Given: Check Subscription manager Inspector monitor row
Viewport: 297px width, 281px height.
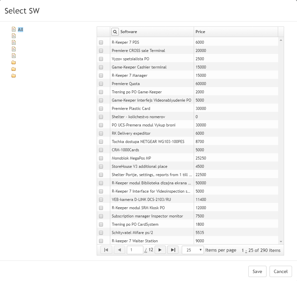Looking at the screenshot, I should pyautogui.click(x=101, y=216).
